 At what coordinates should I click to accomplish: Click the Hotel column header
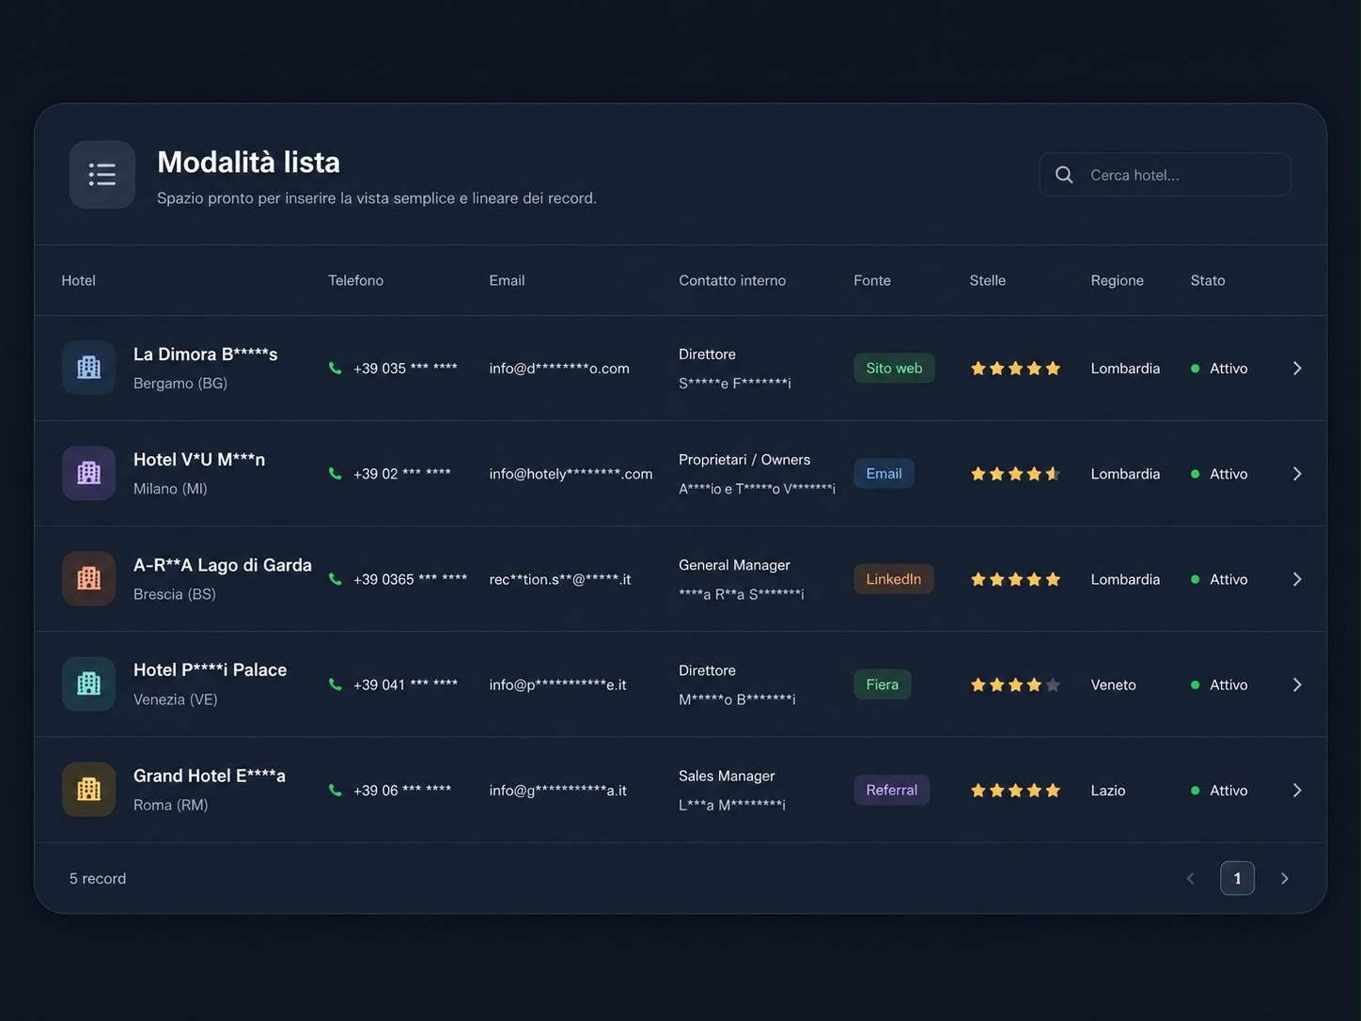click(x=78, y=280)
